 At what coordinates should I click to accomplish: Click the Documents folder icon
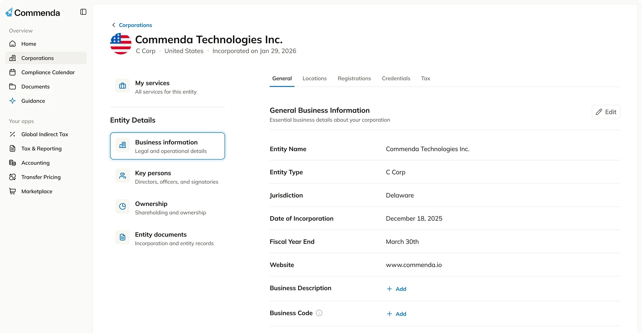pyautogui.click(x=13, y=86)
